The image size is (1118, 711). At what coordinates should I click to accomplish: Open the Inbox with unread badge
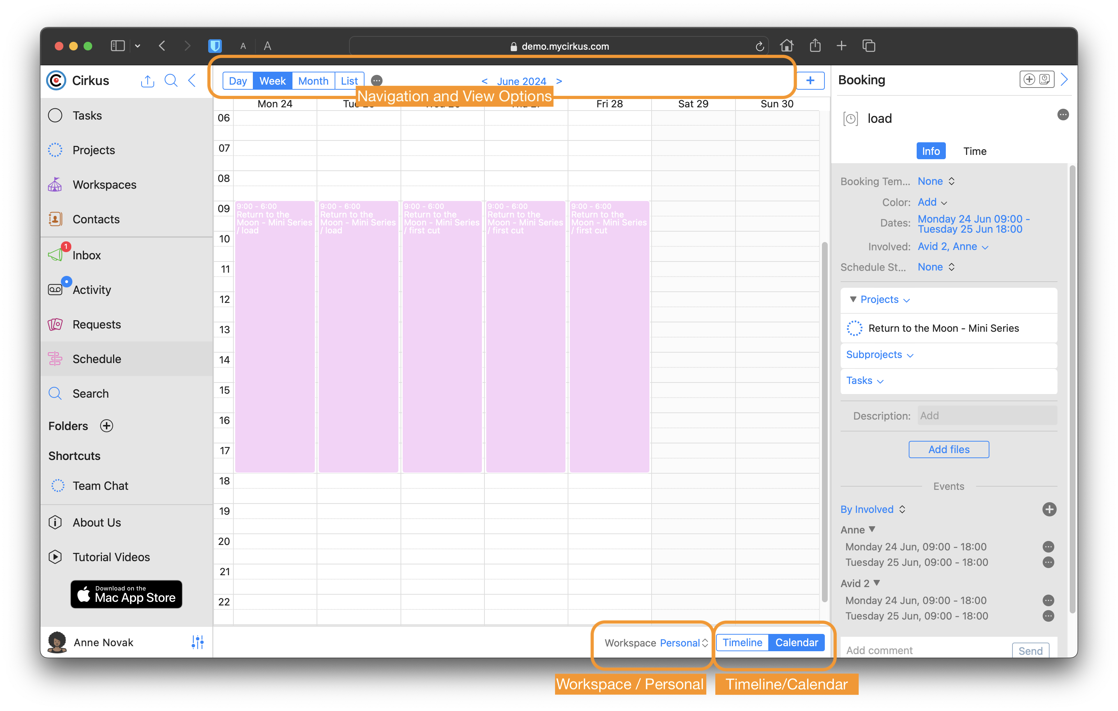pyautogui.click(x=86, y=255)
